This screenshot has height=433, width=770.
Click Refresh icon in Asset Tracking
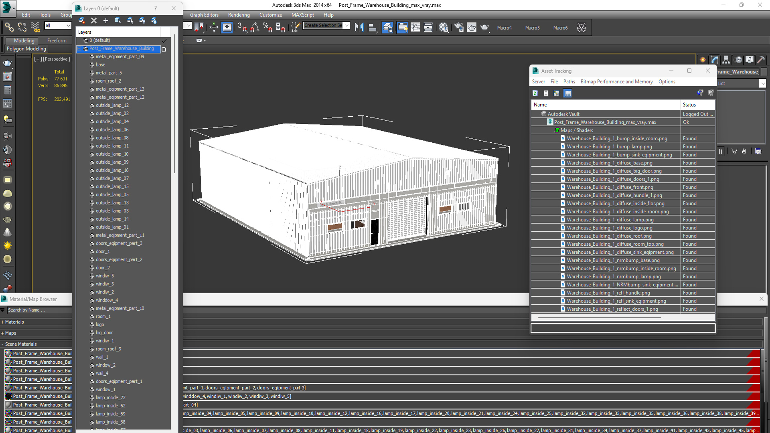tap(535, 93)
